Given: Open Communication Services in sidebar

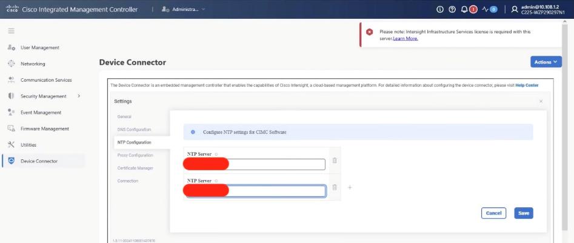Looking at the screenshot, I should point(46,80).
